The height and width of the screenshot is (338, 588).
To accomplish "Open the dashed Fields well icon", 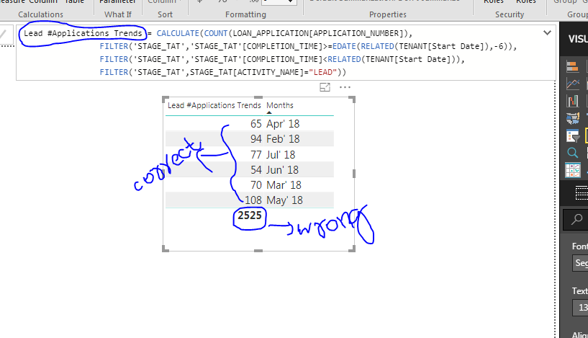I will [x=582, y=193].
